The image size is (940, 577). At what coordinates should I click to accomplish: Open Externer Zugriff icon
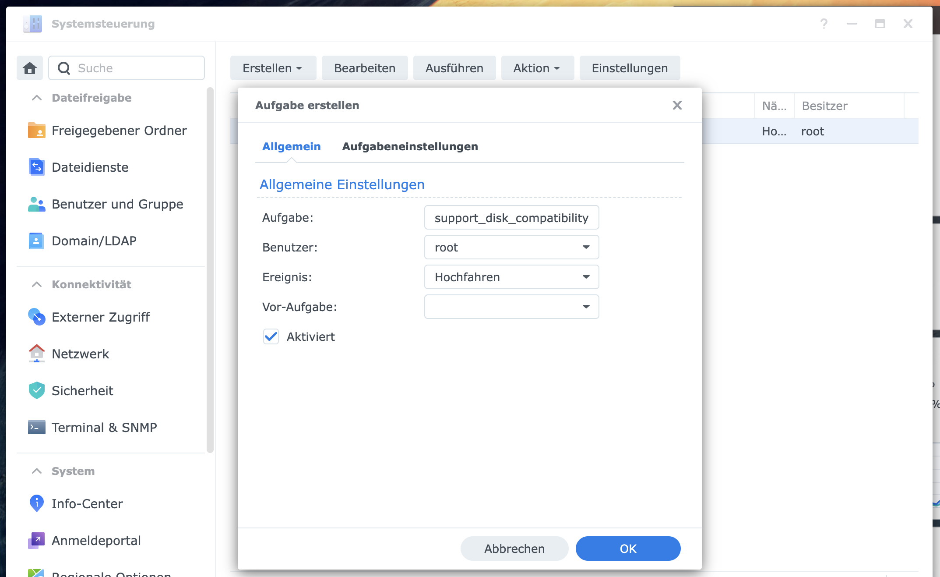click(36, 317)
